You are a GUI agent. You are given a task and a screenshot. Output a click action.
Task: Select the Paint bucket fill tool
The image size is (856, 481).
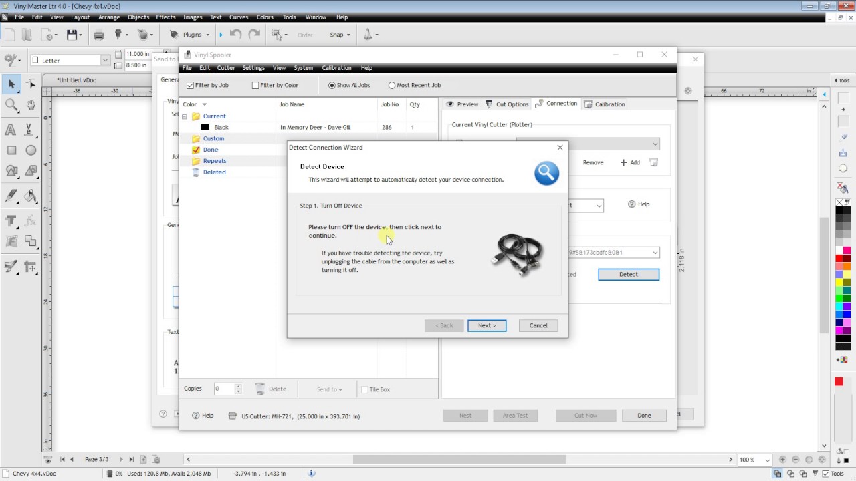pos(30,196)
